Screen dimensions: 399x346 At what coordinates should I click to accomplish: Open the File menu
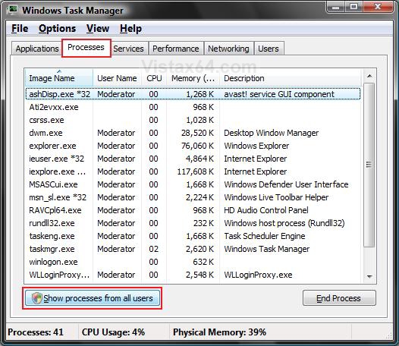point(20,29)
